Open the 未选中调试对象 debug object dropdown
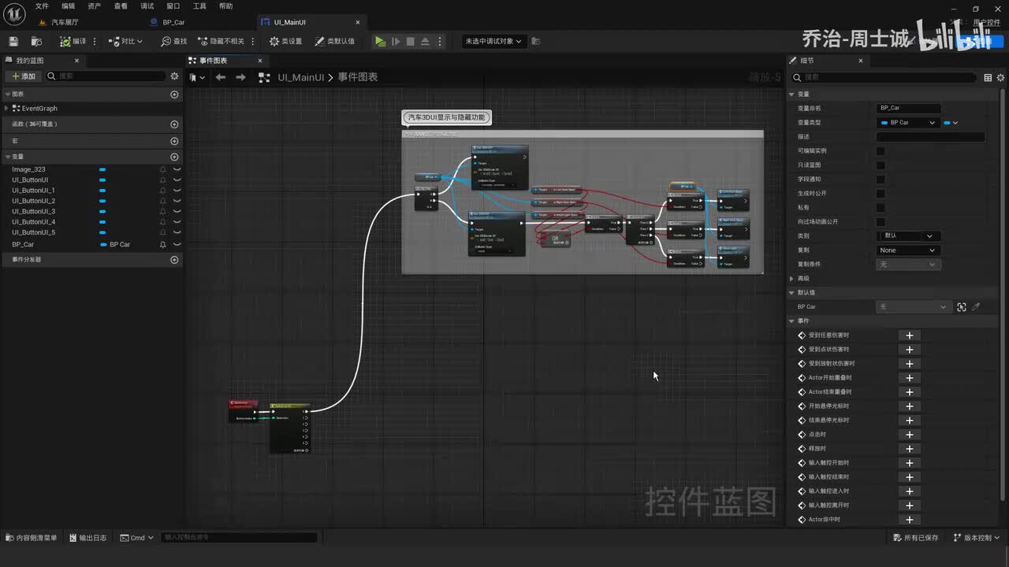This screenshot has height=567, width=1009. point(494,41)
